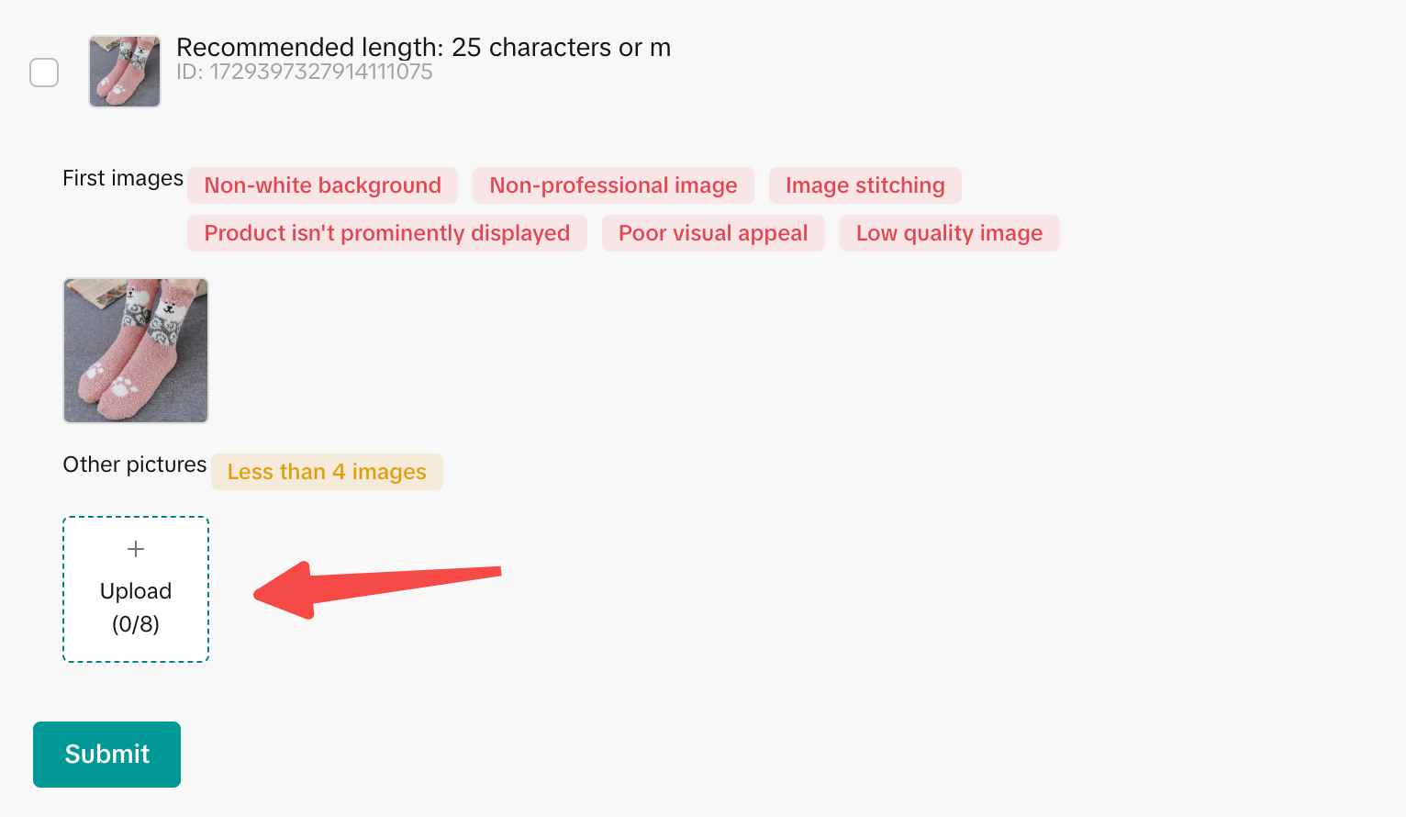
Task: Click 'Product isn't prominently displayed' tag
Action: [386, 233]
